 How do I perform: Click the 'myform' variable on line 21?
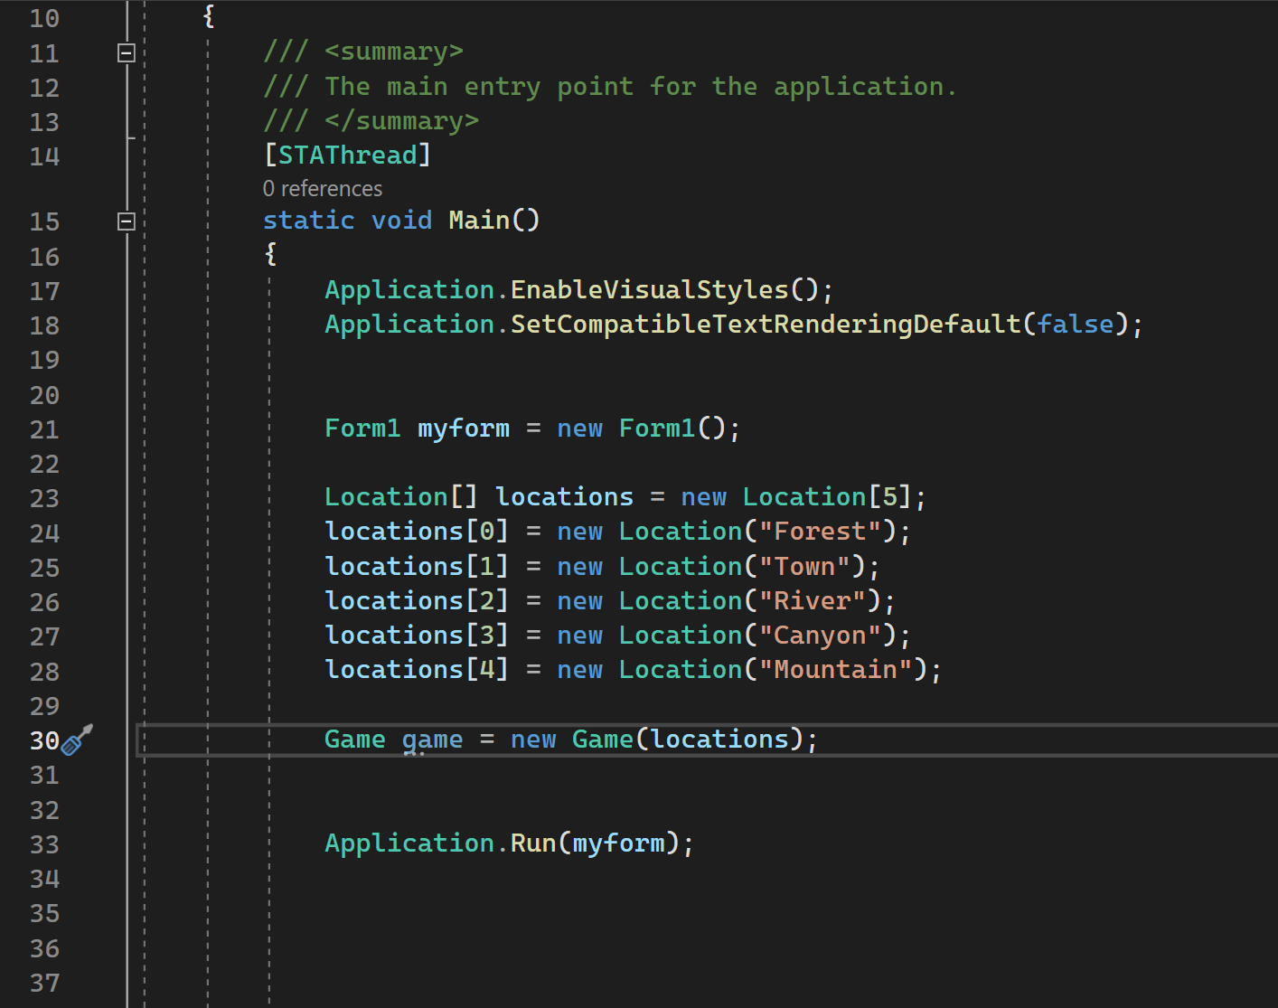tap(464, 429)
